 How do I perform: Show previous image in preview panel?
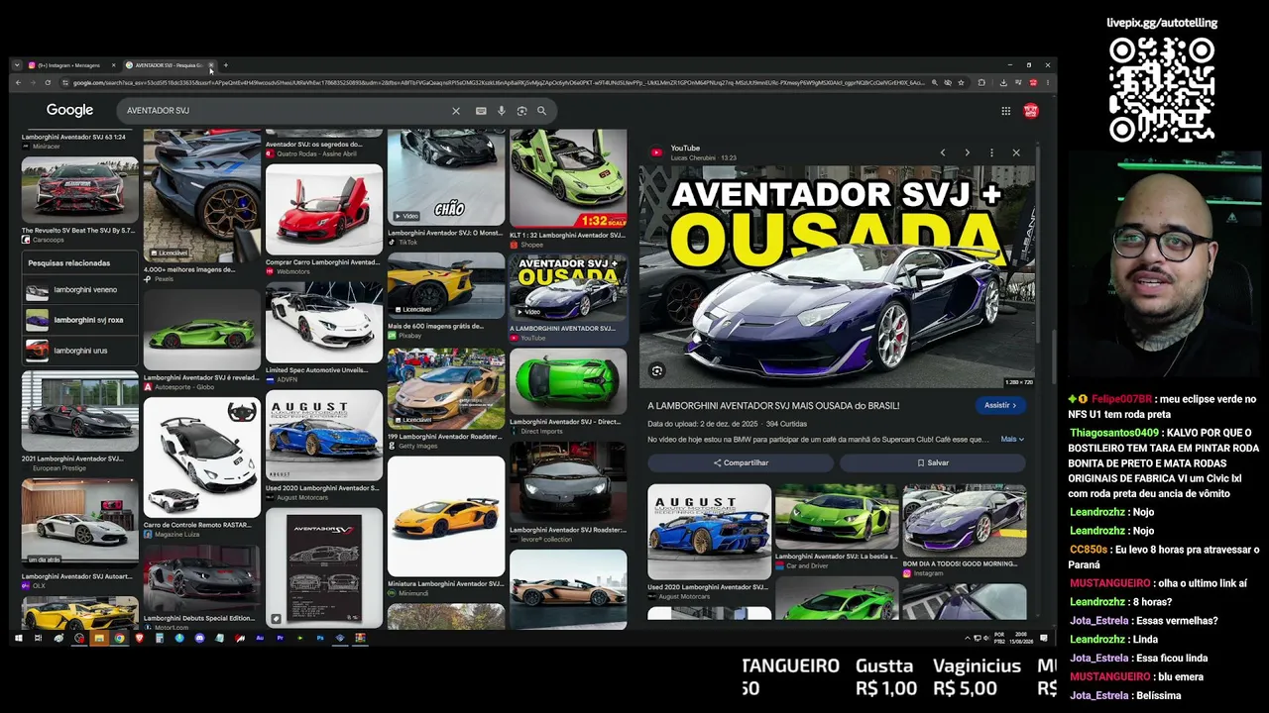click(x=943, y=153)
